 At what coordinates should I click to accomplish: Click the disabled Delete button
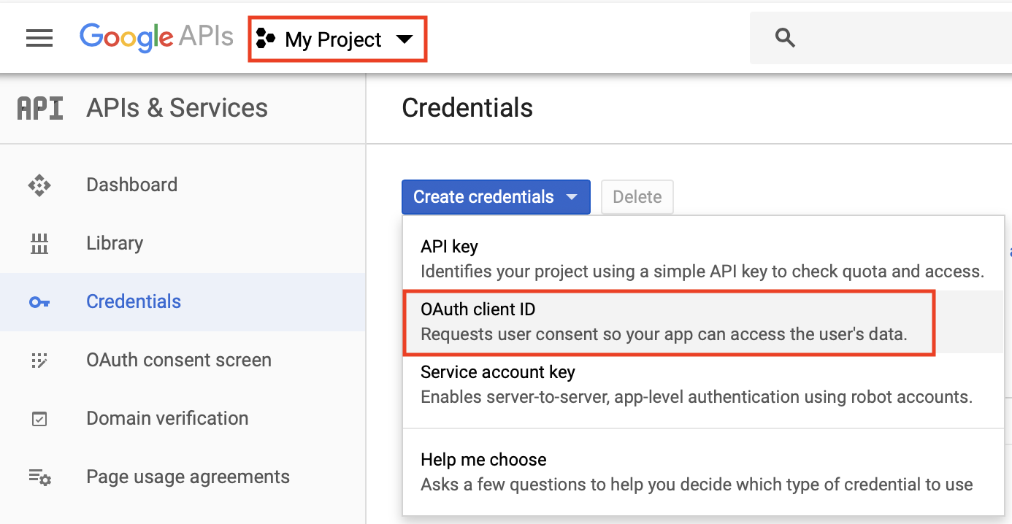pyautogui.click(x=637, y=197)
